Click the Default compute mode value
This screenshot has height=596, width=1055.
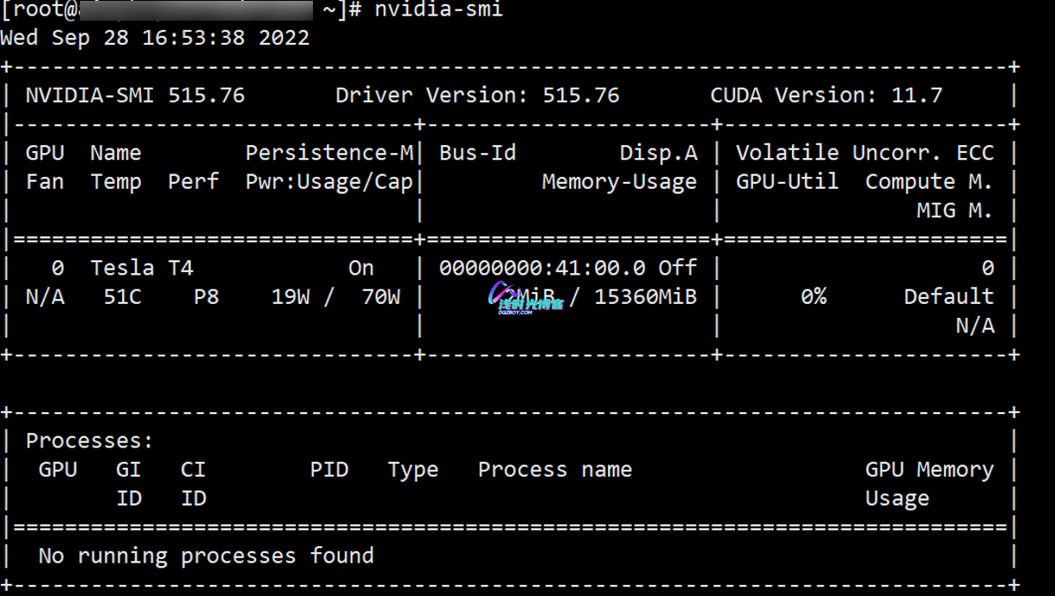pos(948,297)
